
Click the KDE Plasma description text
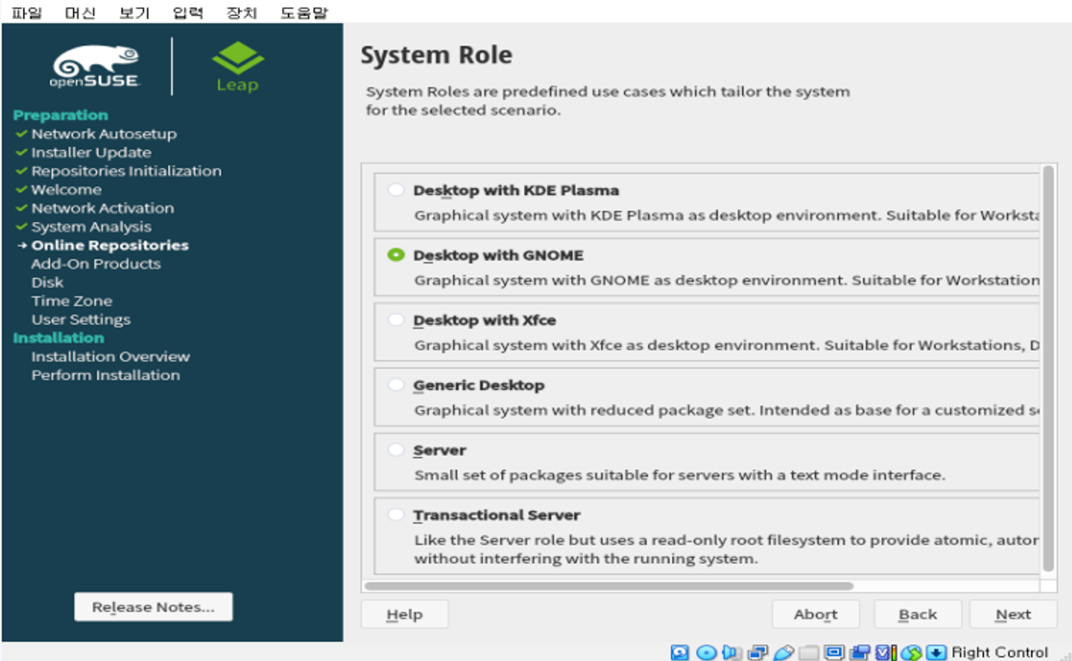[x=726, y=215]
